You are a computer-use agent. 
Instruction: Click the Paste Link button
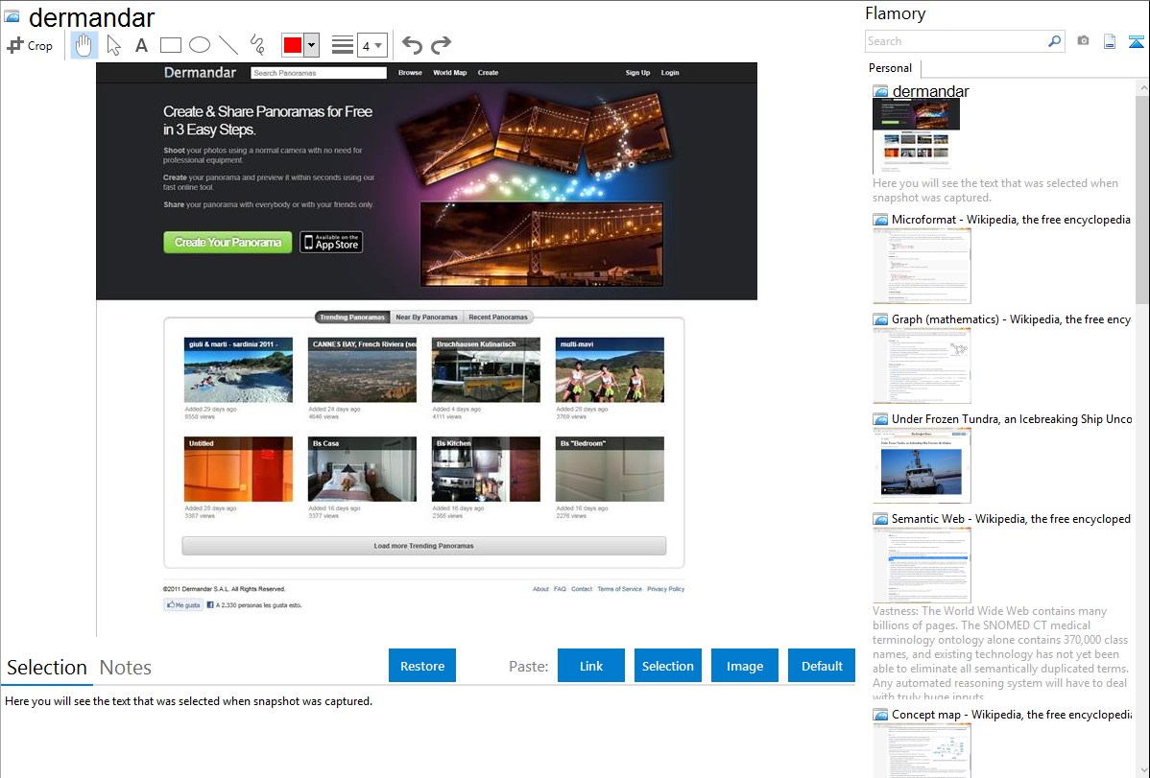pos(591,666)
